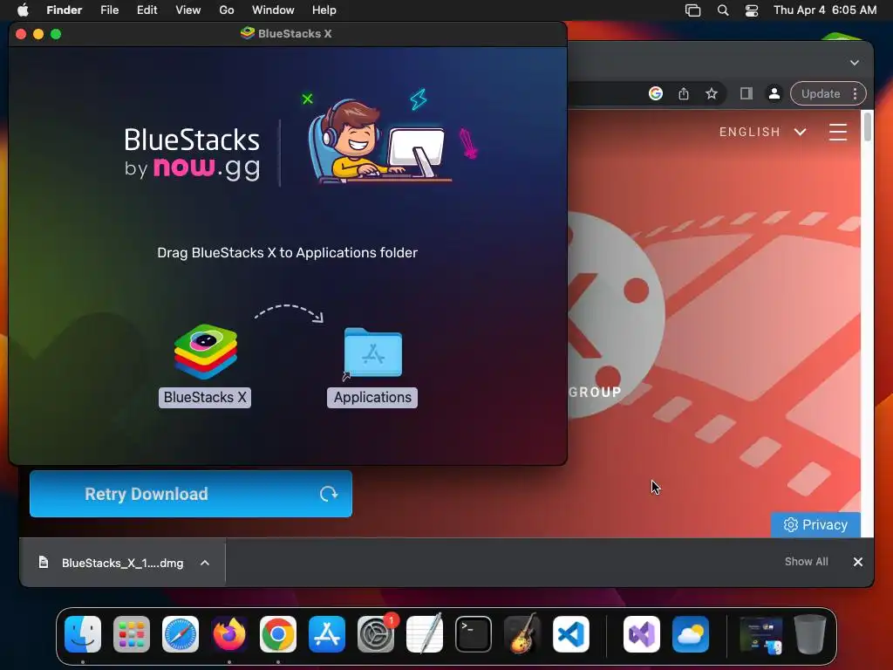Open the Go menu
893x670 pixels.
pos(227,10)
